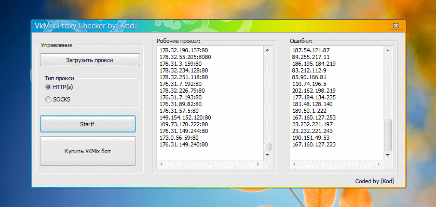Select error entry 177.184.134.235
The height and width of the screenshot is (207, 436).
pos(314,97)
